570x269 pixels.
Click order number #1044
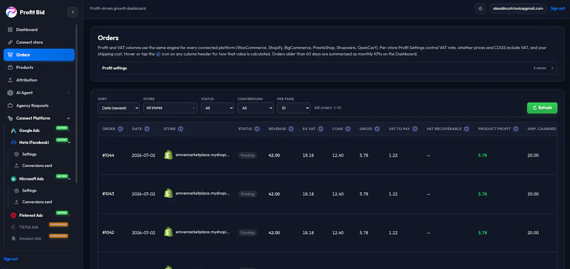tap(108, 155)
